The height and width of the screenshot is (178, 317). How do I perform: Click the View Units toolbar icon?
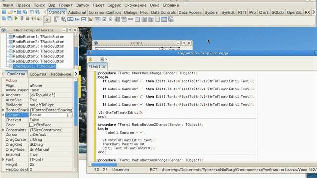[4, 19]
